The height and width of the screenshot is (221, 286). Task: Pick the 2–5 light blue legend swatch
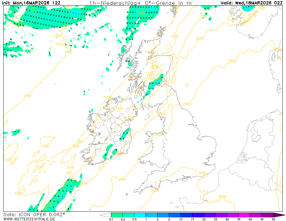pyautogui.click(x=163, y=215)
